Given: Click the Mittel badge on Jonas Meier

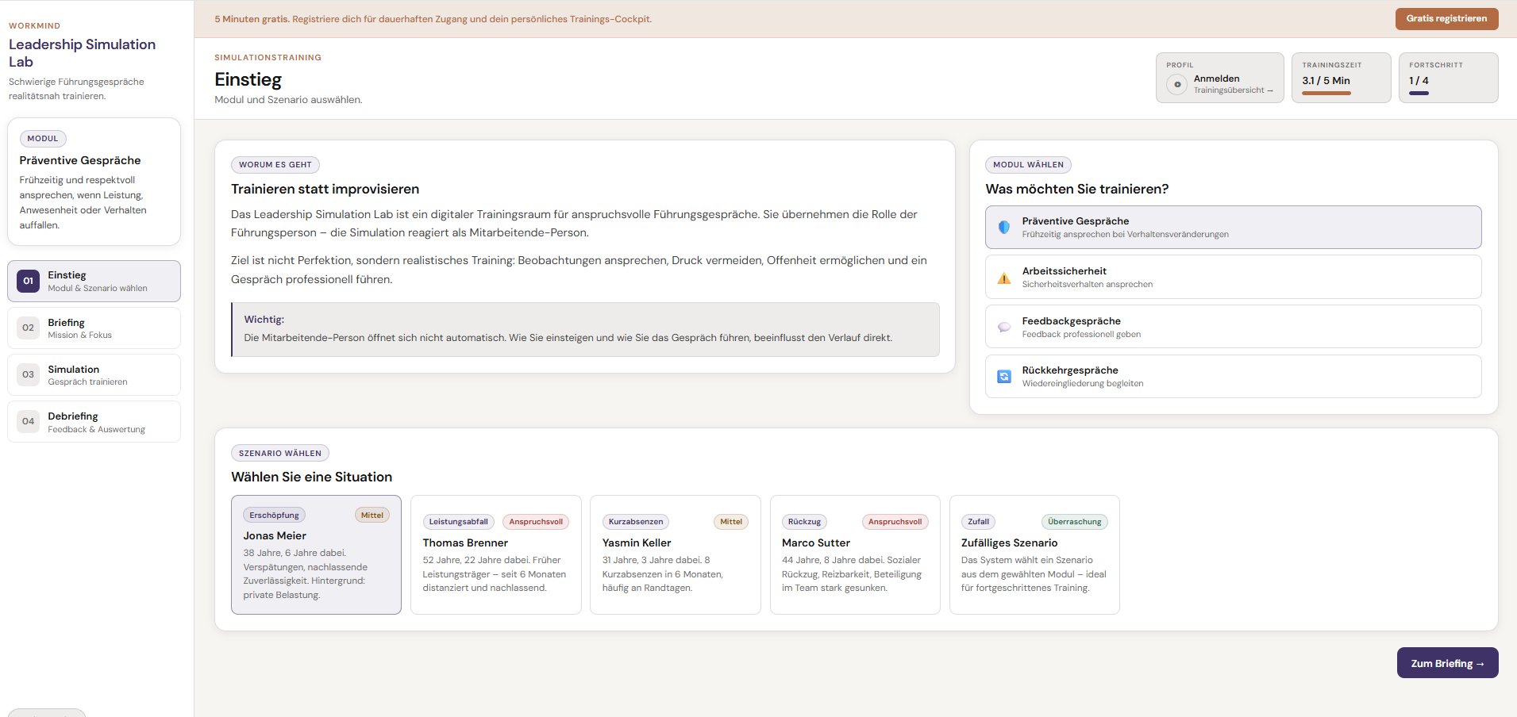Looking at the screenshot, I should click(x=372, y=515).
